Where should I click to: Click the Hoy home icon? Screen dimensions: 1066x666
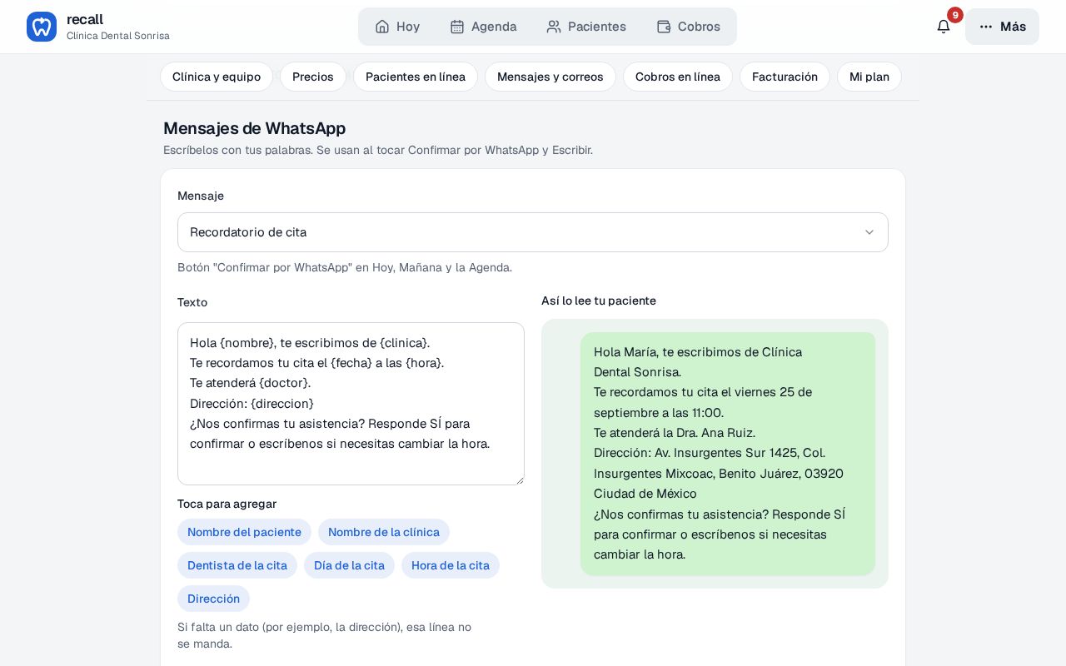tap(382, 27)
